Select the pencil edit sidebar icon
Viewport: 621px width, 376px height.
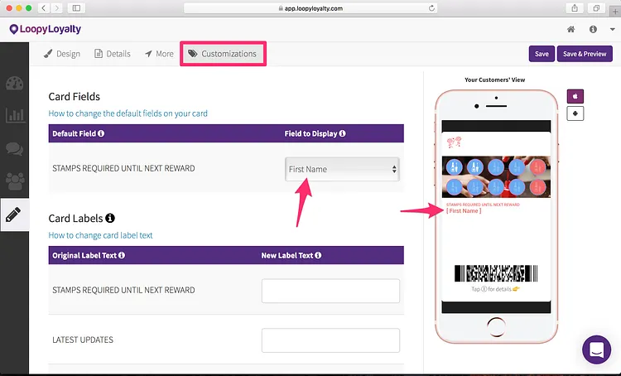click(14, 215)
